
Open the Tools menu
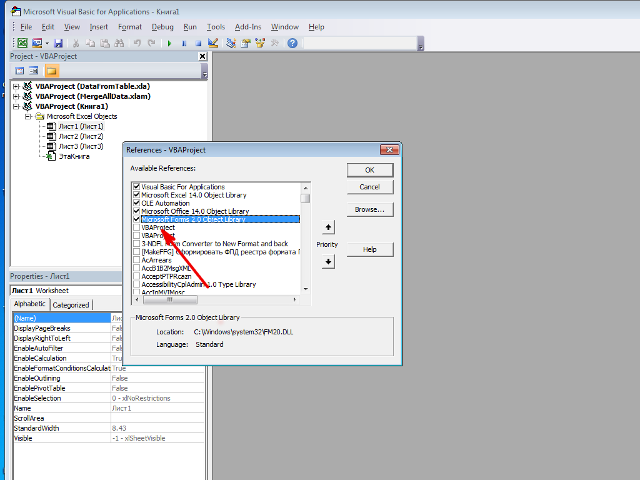tap(216, 27)
